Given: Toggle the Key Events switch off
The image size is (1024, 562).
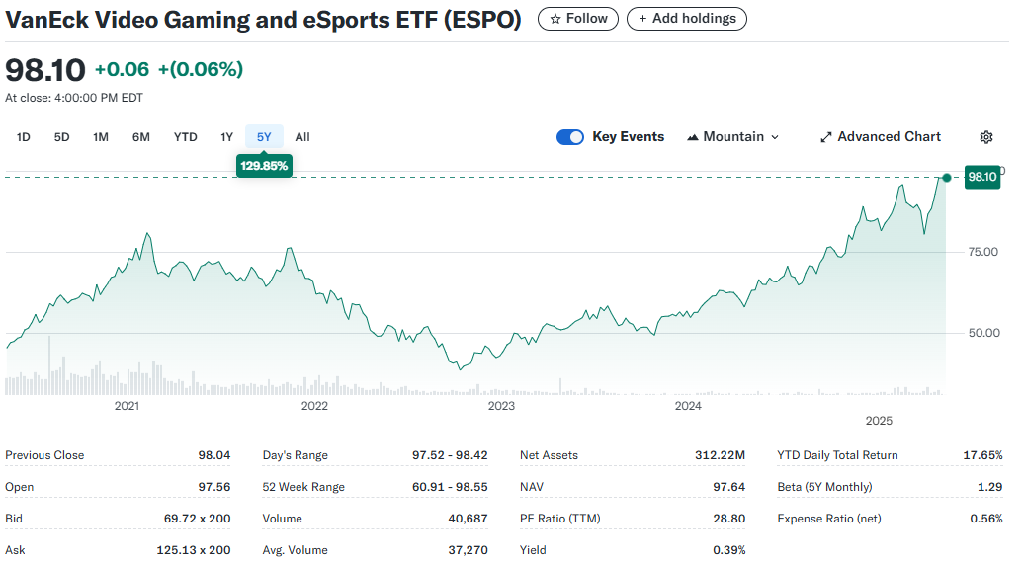Looking at the screenshot, I should [x=570, y=137].
